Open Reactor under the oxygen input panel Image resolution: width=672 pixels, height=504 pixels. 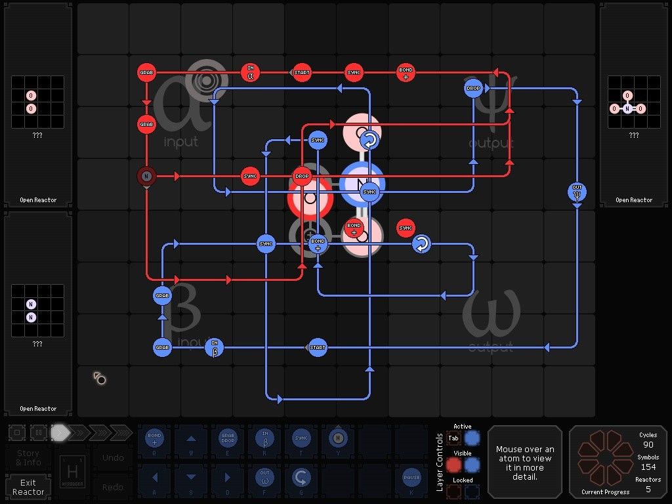[x=37, y=200]
